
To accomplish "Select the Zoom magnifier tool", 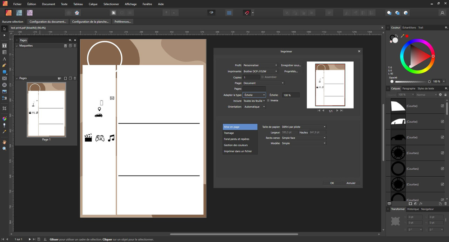I will coord(5,149).
